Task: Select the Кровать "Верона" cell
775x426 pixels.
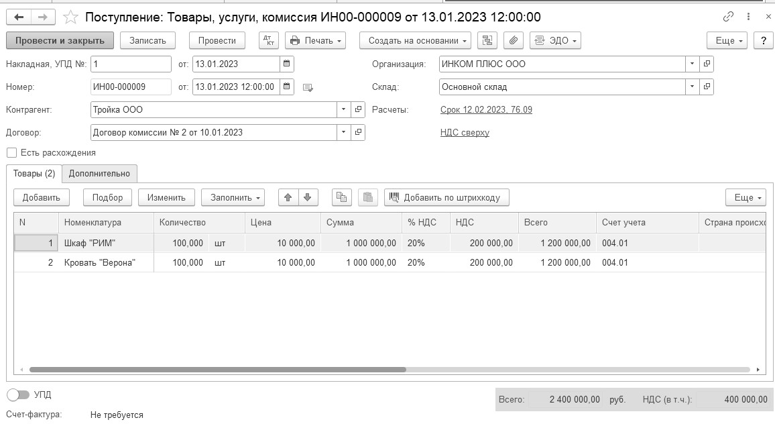Action: [x=107, y=263]
